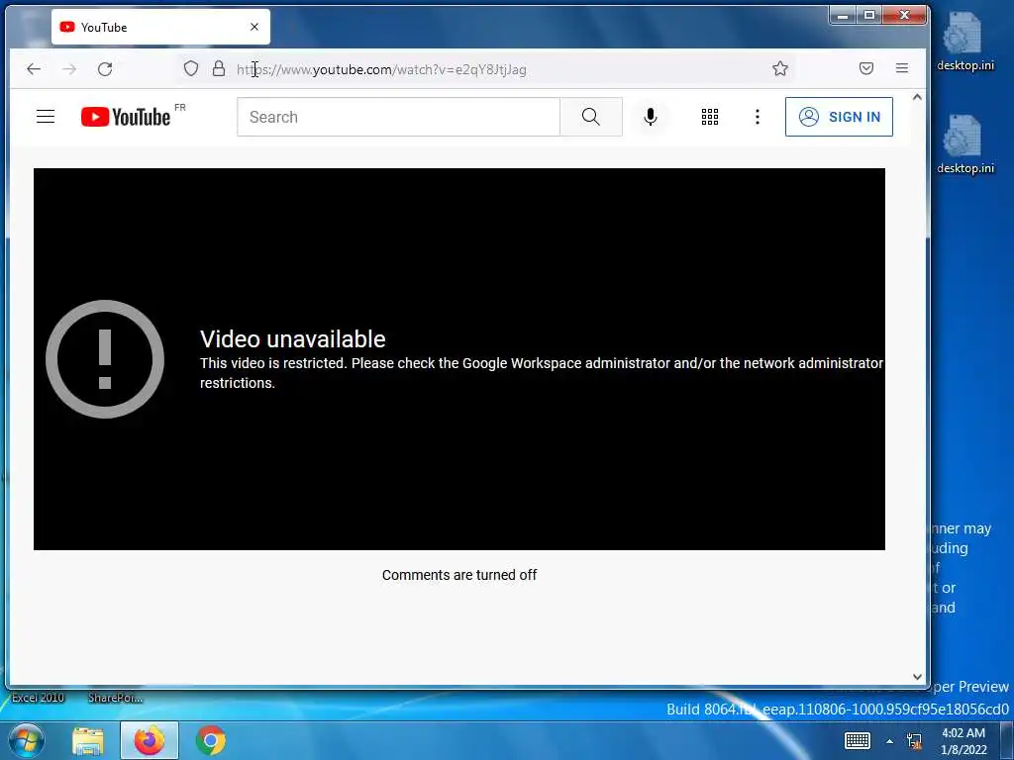The height and width of the screenshot is (760, 1014).
Task: Select top desktop.ini desktop file
Action: 964,42
